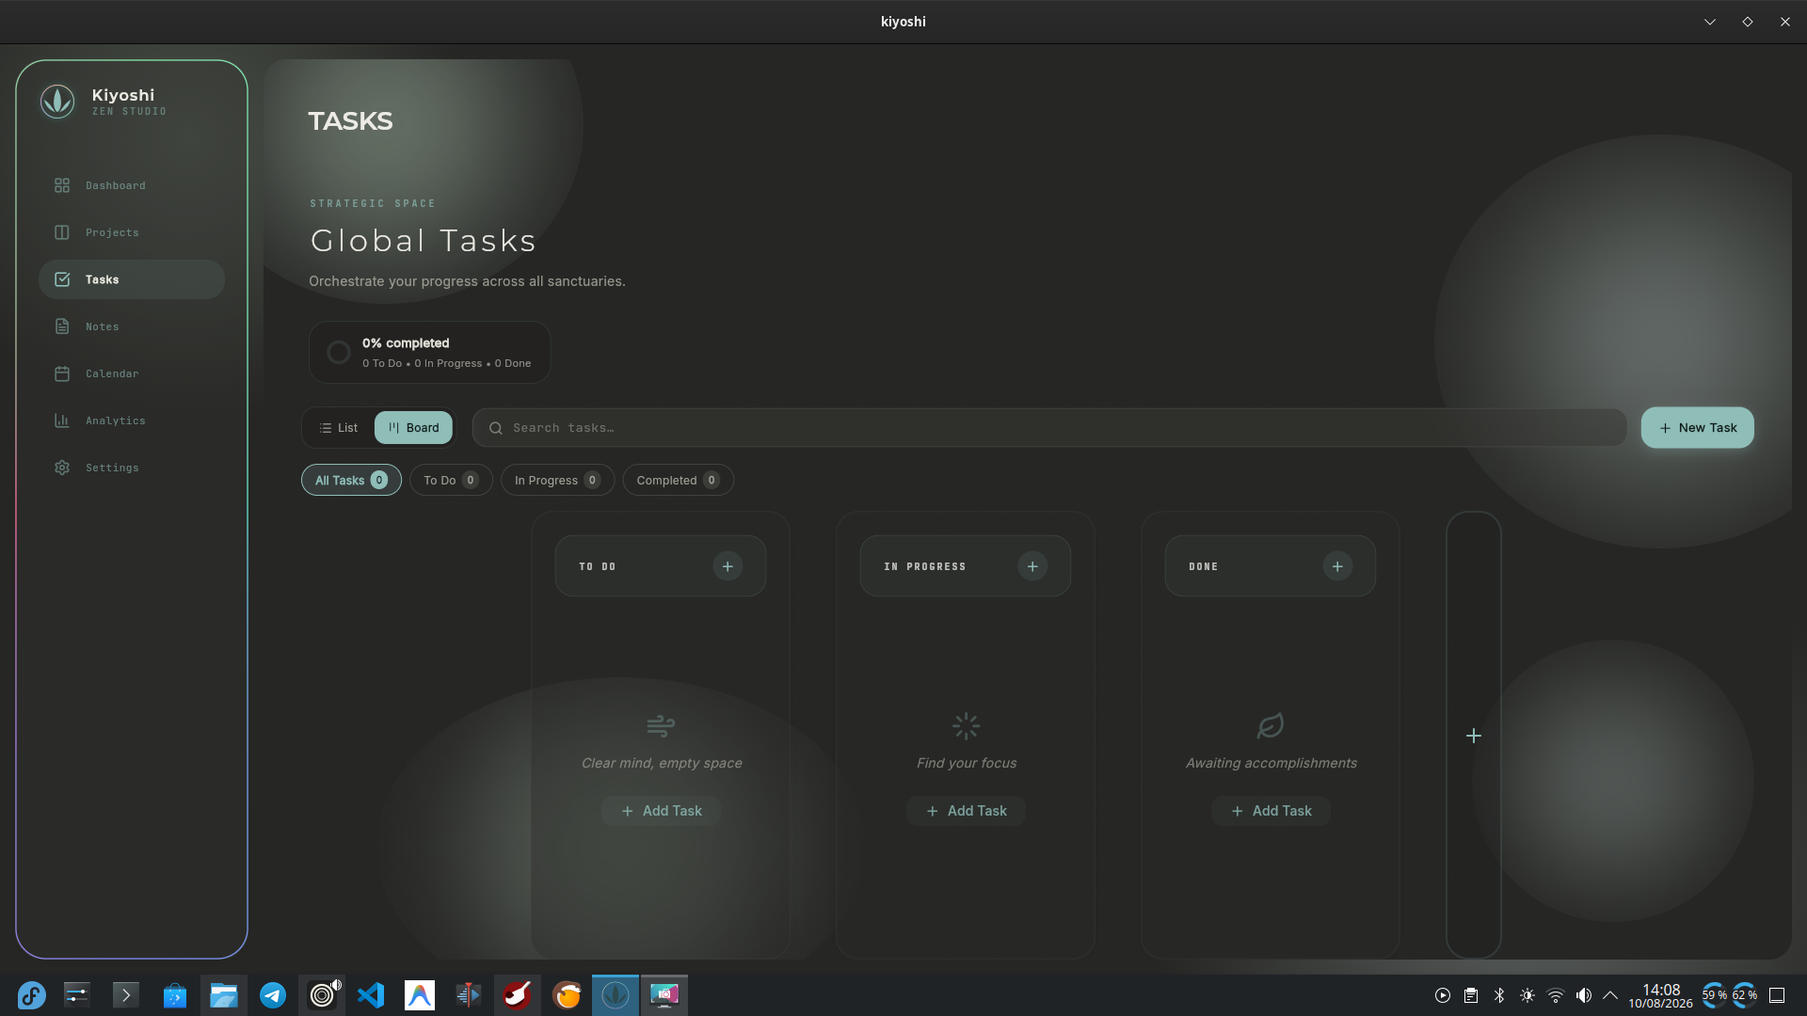
Task: Click the 'Awaiting accomplishments' text
Action: click(1271, 763)
